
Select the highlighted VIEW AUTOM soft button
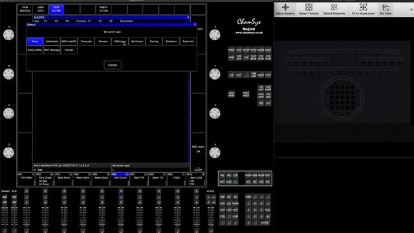coord(56,9)
